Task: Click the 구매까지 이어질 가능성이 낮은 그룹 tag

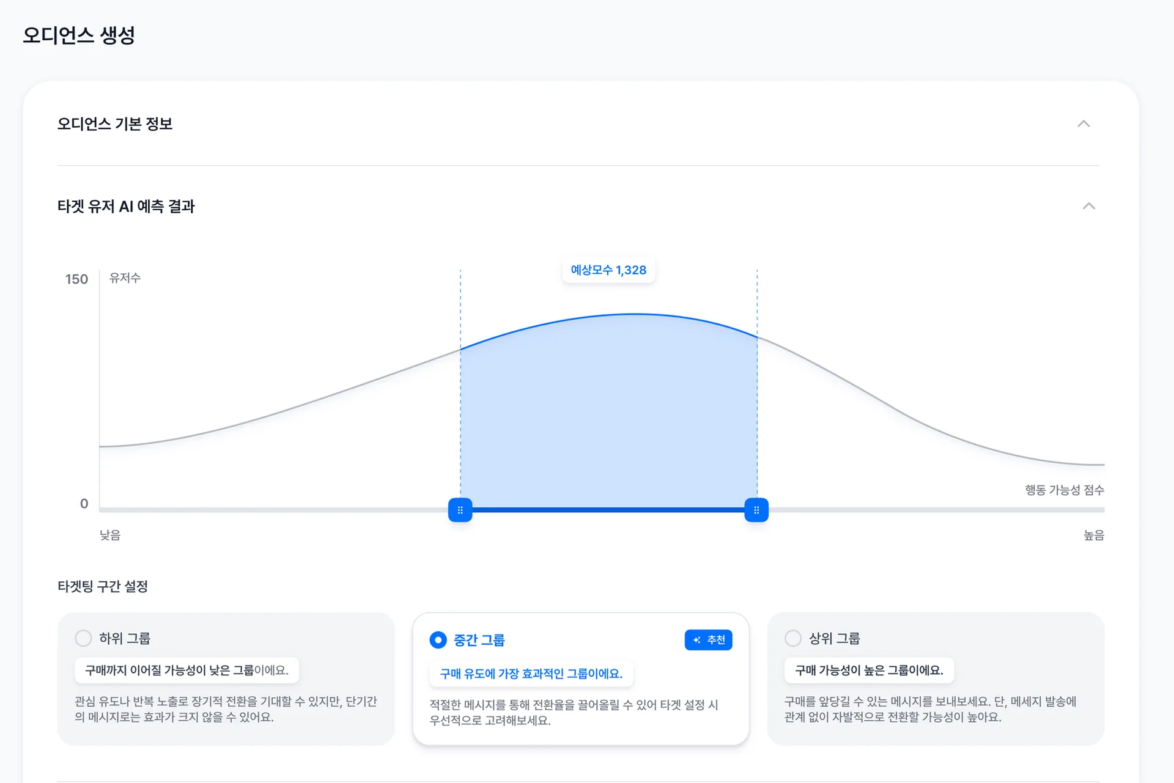Action: [x=186, y=671]
